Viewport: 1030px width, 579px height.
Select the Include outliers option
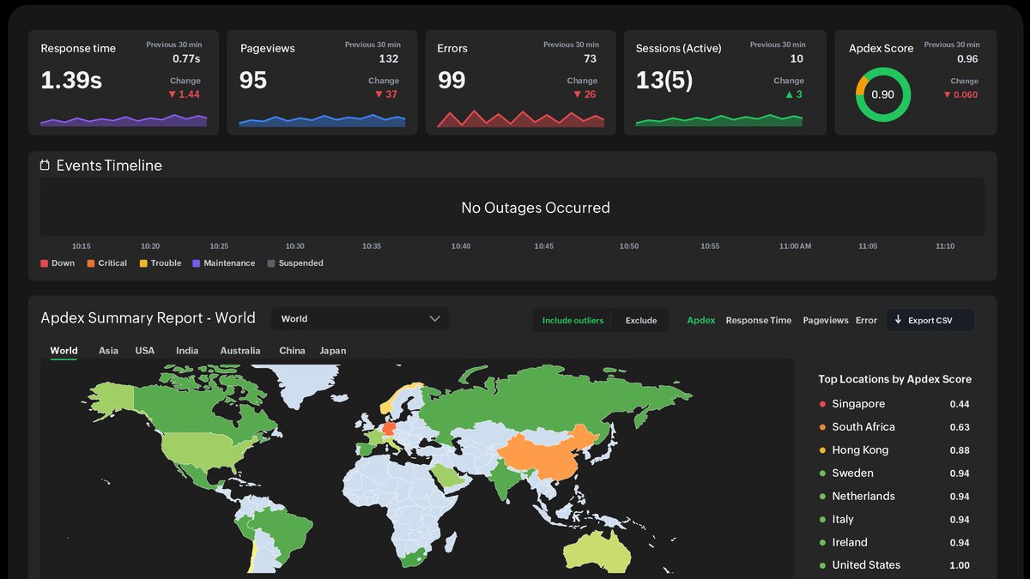point(573,321)
